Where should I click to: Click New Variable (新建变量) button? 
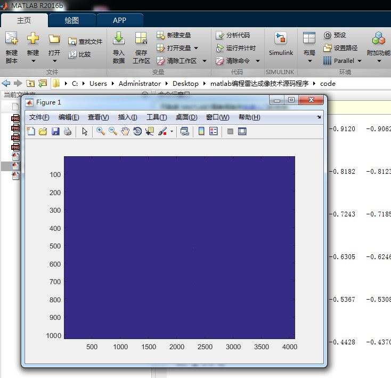pyautogui.click(x=174, y=35)
